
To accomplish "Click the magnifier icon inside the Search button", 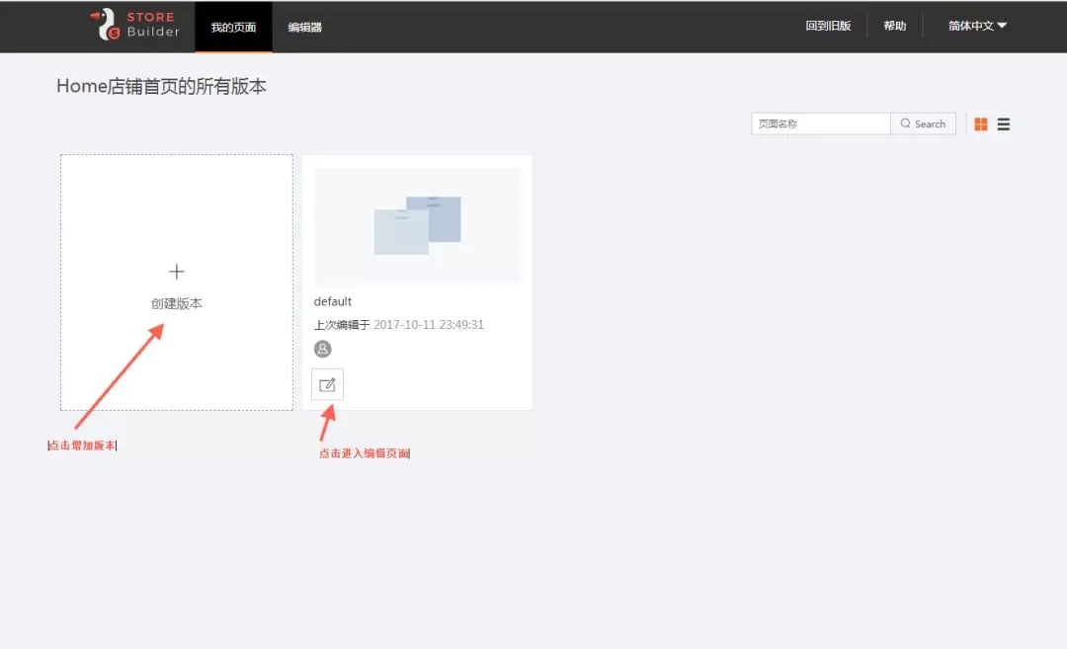I will tap(906, 122).
